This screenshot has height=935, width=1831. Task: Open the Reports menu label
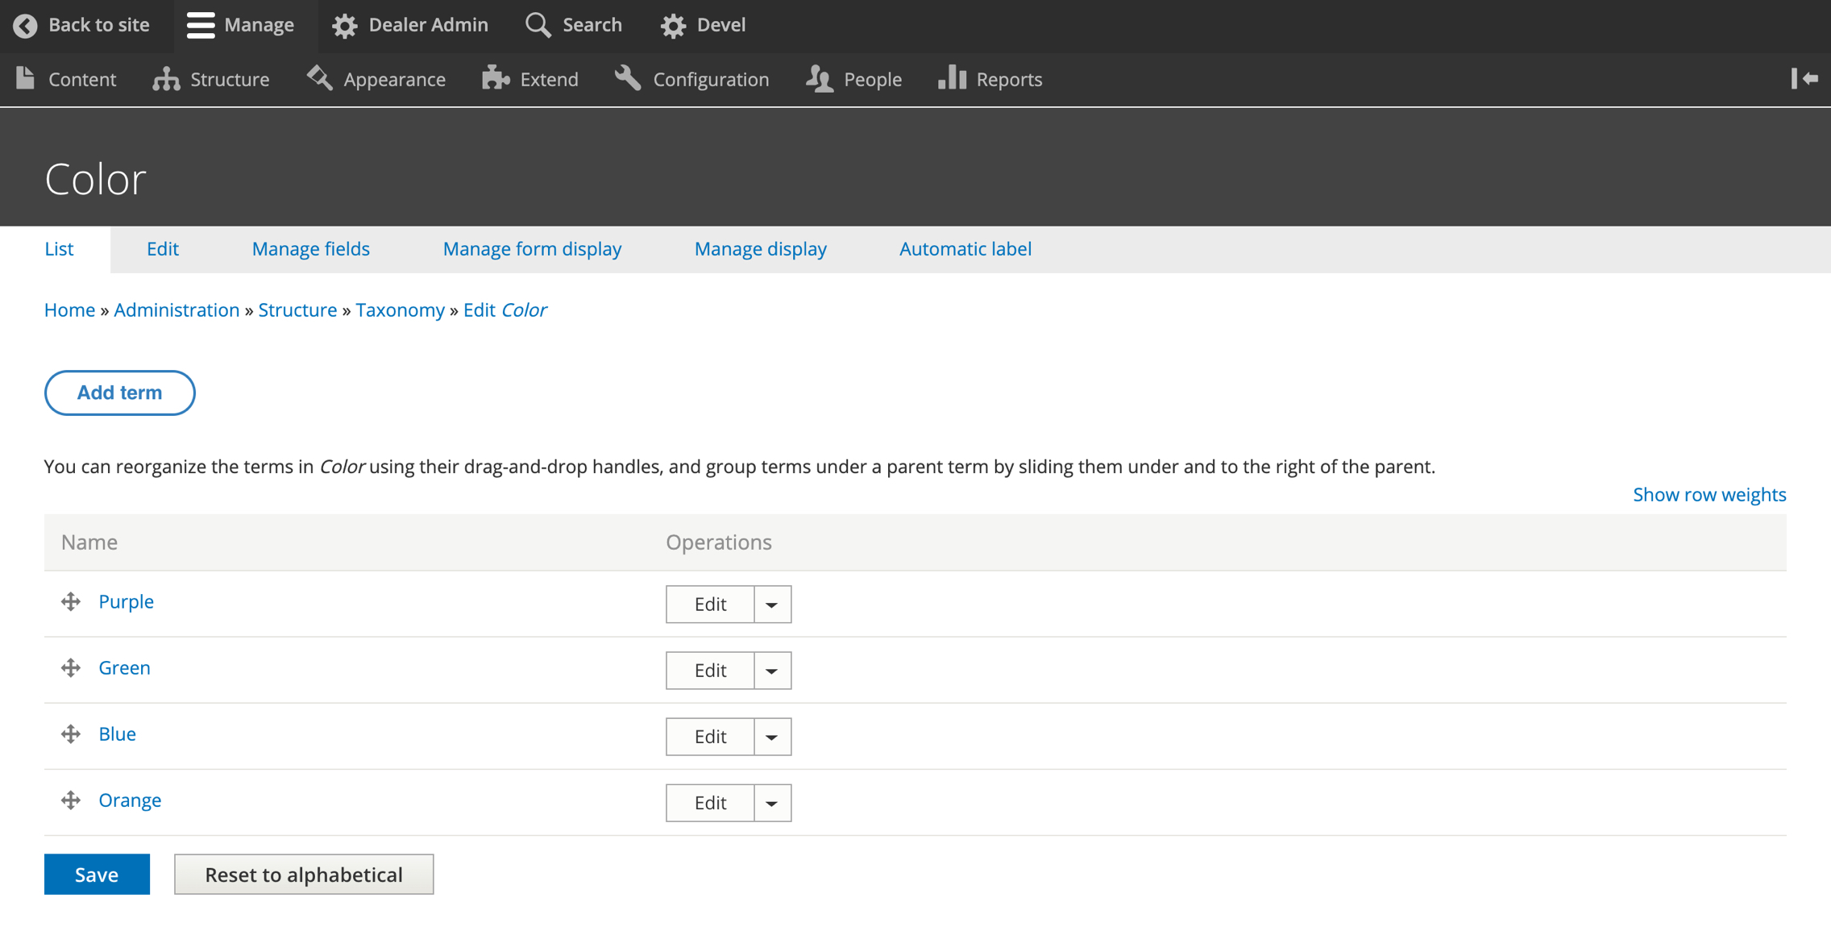tap(1009, 79)
